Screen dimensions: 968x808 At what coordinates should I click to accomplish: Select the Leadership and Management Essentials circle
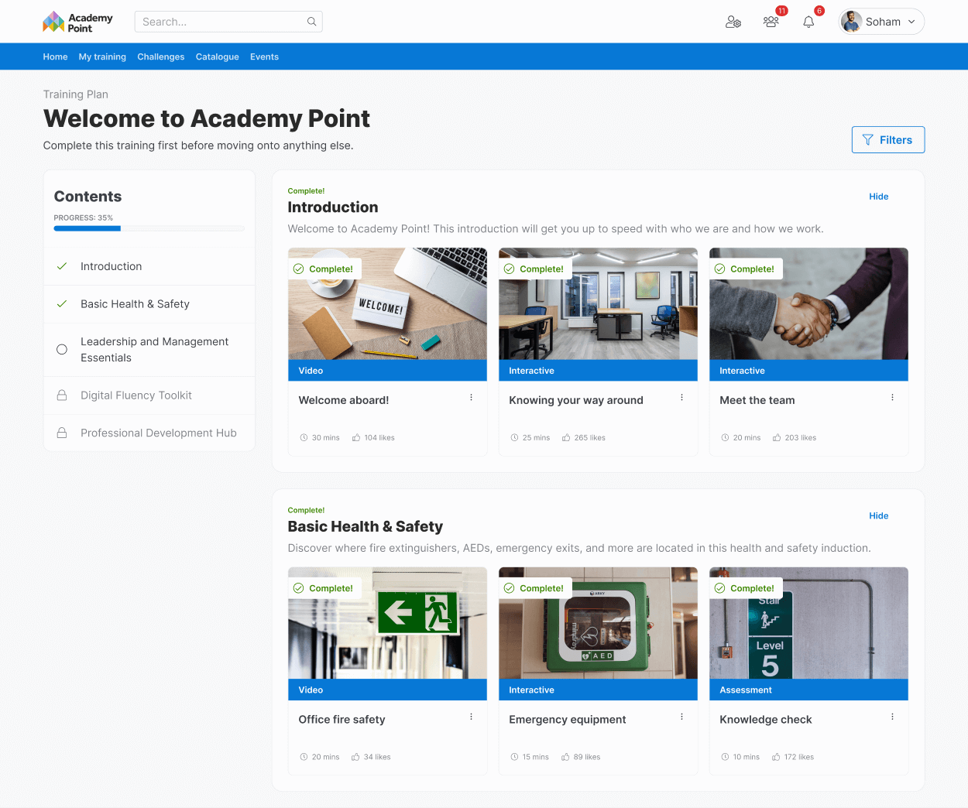coord(62,350)
